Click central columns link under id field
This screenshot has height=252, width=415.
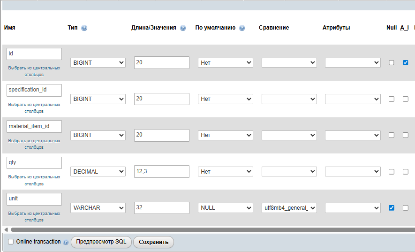[x=34, y=71]
